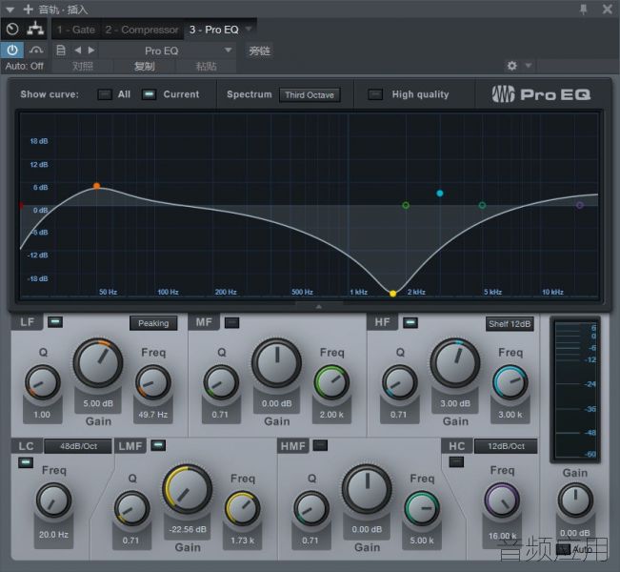Screen dimensions: 620x572
Task: Toggle the LMF band enable button
Action: pyautogui.click(x=158, y=445)
